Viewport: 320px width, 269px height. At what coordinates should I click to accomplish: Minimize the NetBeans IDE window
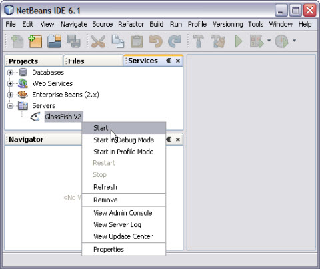[281, 10]
